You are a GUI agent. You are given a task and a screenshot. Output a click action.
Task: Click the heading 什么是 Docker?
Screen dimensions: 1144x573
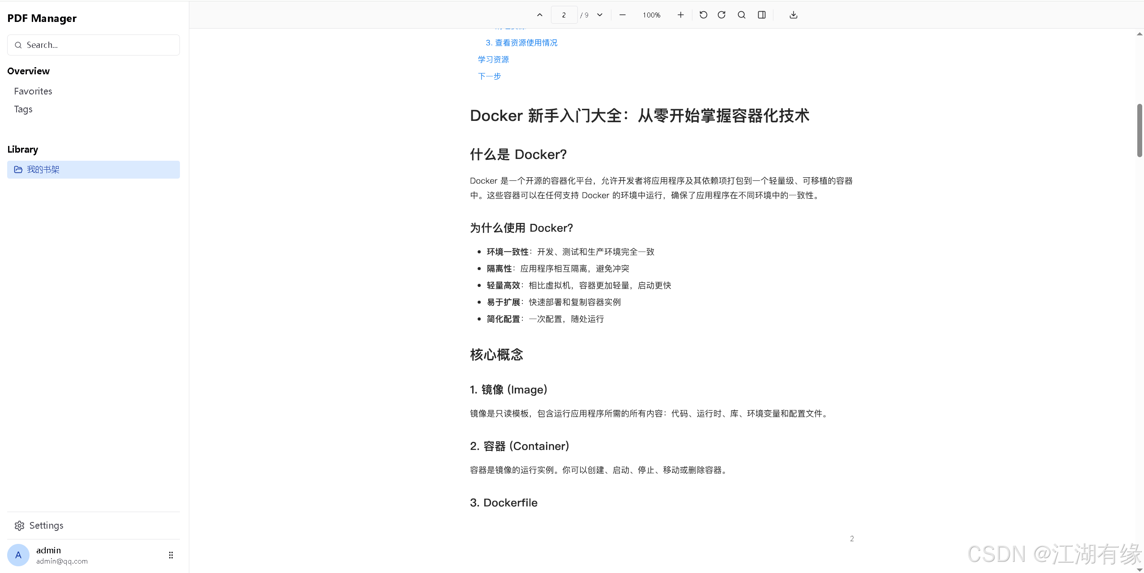click(x=518, y=154)
